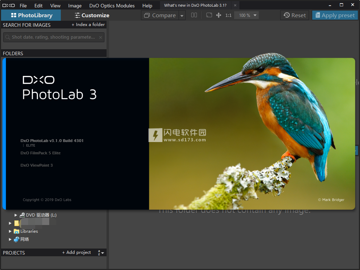Expand the DVD drive (L:) tree node

click(15, 215)
